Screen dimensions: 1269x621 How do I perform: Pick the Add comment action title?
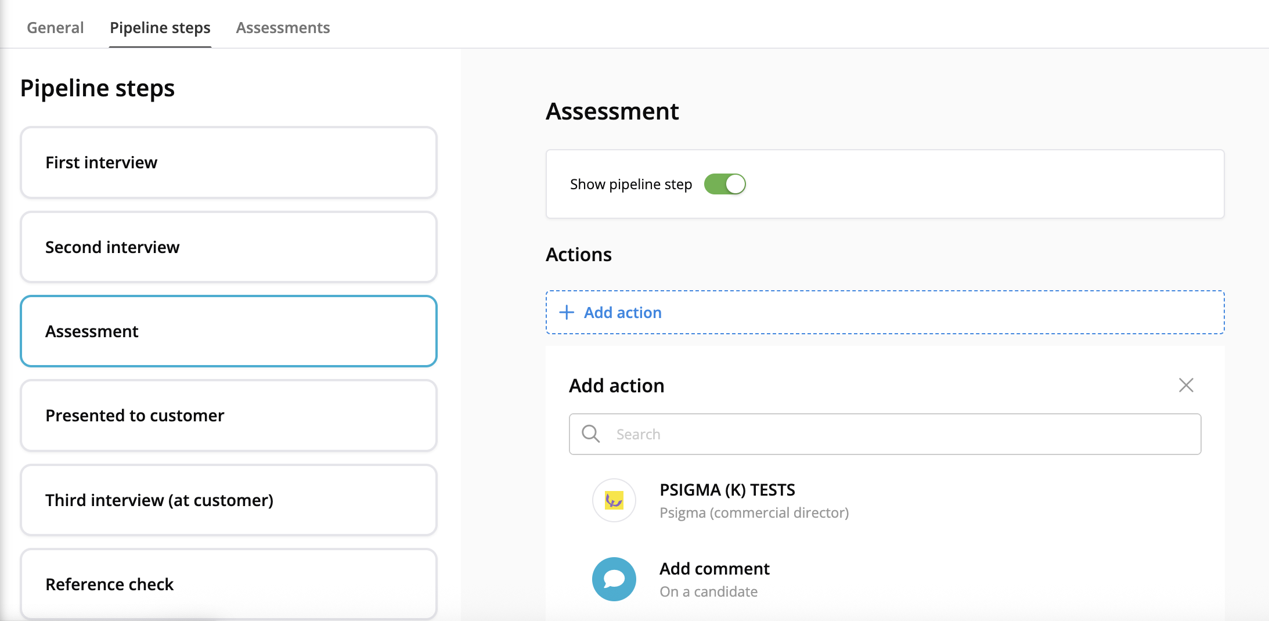click(714, 569)
